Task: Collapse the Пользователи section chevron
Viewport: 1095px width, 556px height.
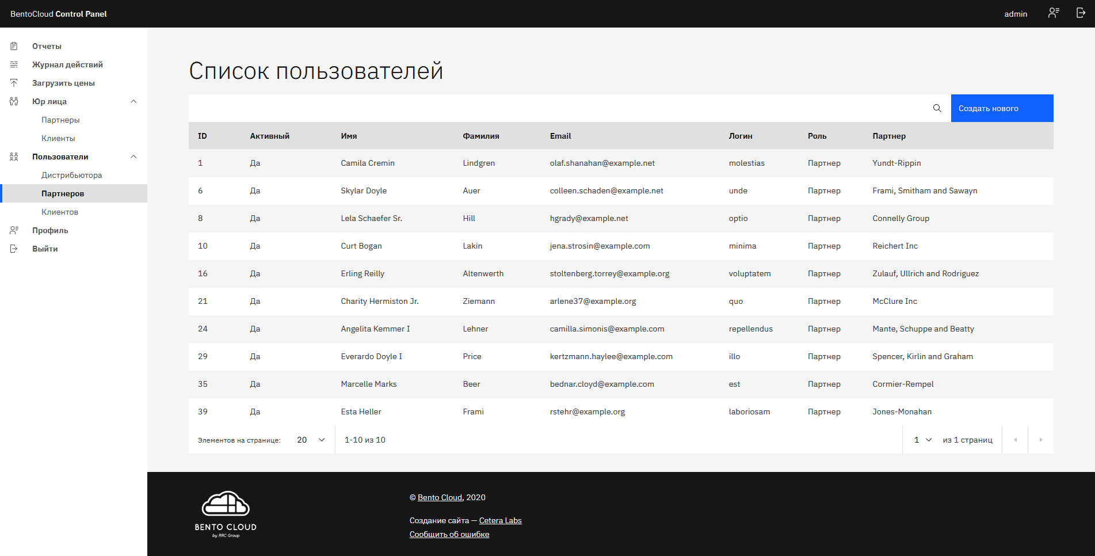Action: coord(133,157)
